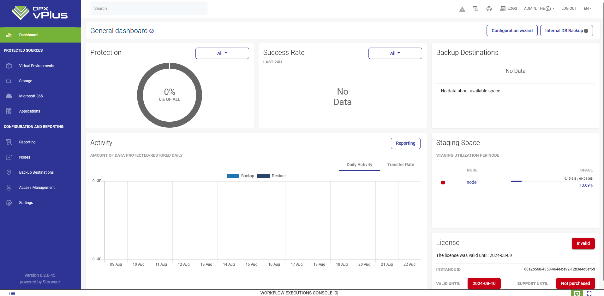Switch to the Transfer Rate tab
Screen dimensions: 604x296
[400, 165]
